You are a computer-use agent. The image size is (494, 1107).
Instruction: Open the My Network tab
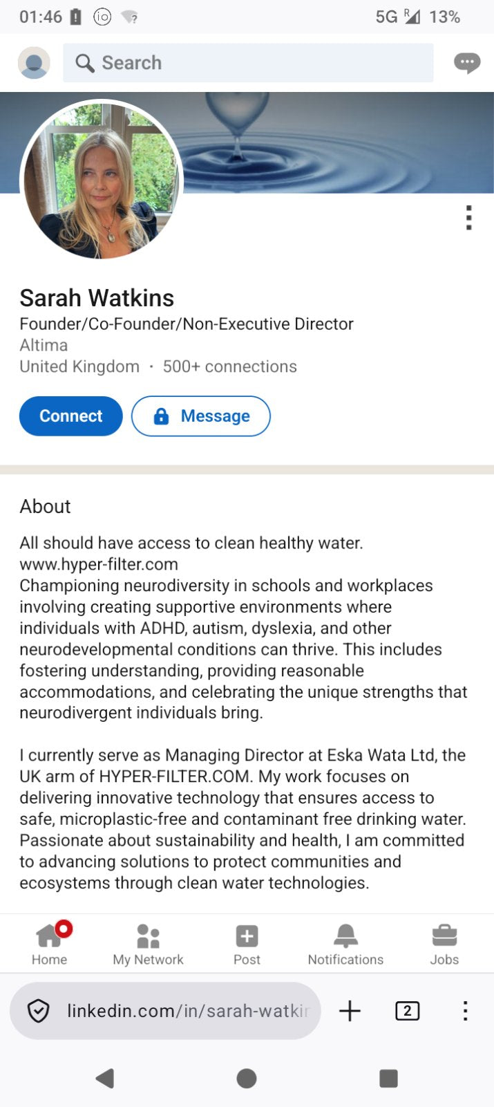[148, 945]
